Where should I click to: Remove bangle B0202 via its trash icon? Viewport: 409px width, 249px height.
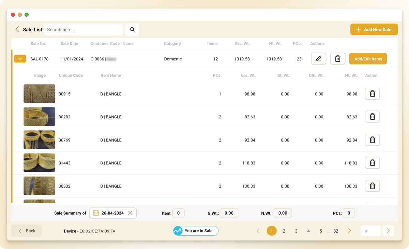pyautogui.click(x=372, y=117)
